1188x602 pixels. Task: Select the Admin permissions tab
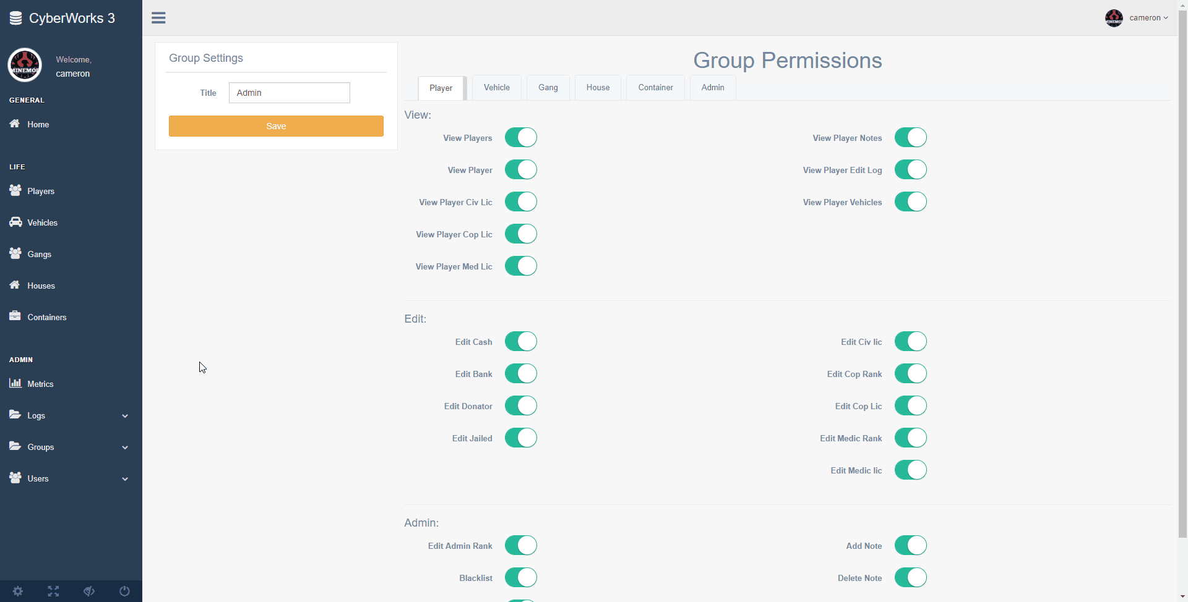(712, 87)
